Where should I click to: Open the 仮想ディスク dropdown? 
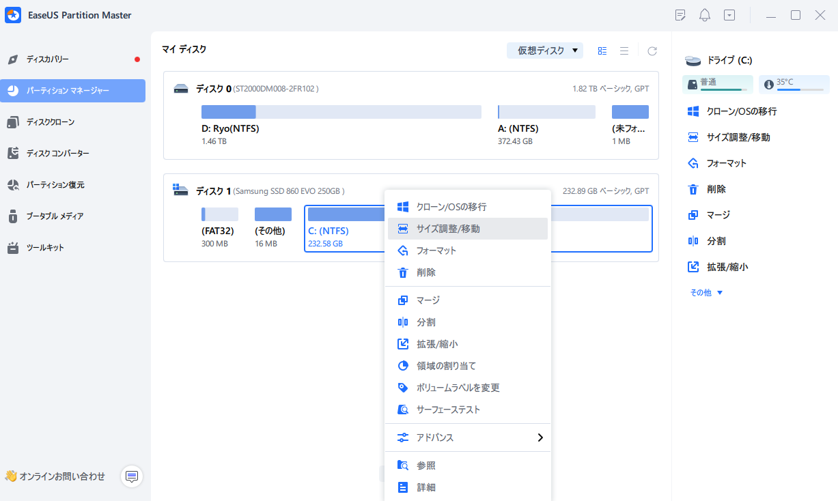544,51
